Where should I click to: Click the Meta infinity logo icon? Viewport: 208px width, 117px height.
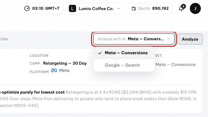[54, 70]
